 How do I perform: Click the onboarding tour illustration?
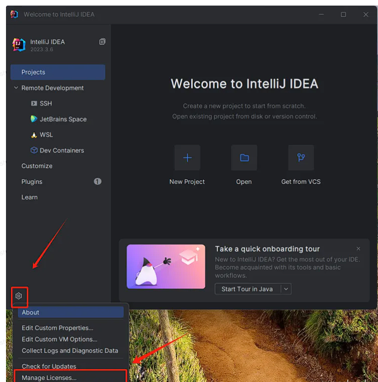(x=166, y=267)
